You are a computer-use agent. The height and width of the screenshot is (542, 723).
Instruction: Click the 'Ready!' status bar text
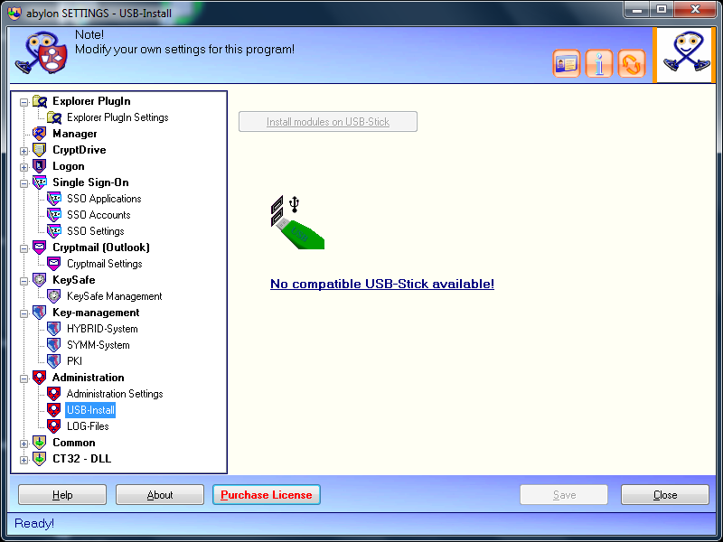34,523
